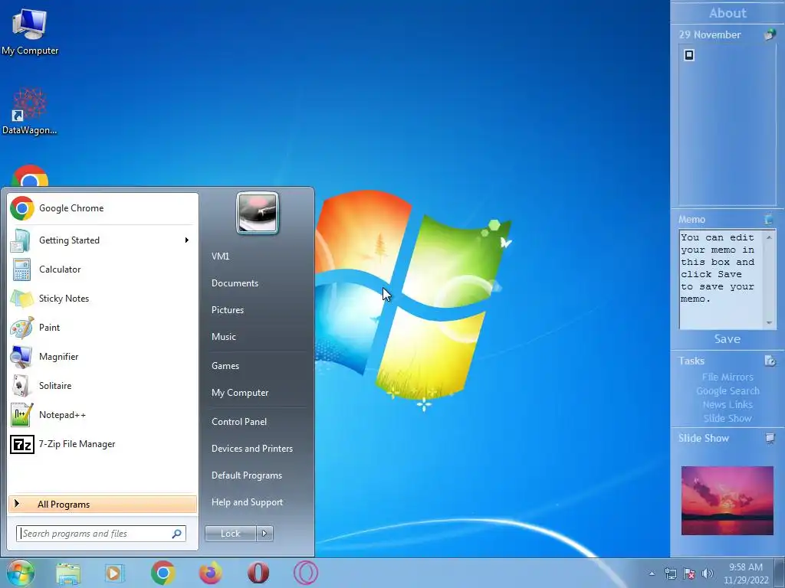Open Google Chrome from the taskbar
Screen dimensions: 785x588
coord(163,573)
